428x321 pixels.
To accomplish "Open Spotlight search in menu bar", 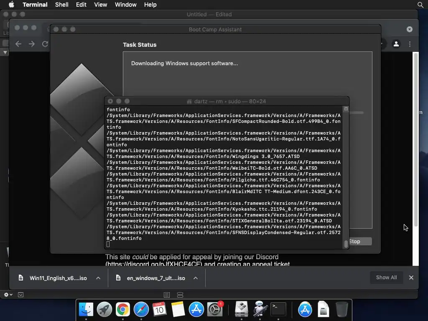I will click(420, 5).
